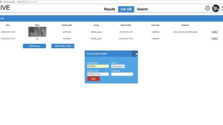Go to the Search tab
Screen dimensions: 223x125
(143, 9)
